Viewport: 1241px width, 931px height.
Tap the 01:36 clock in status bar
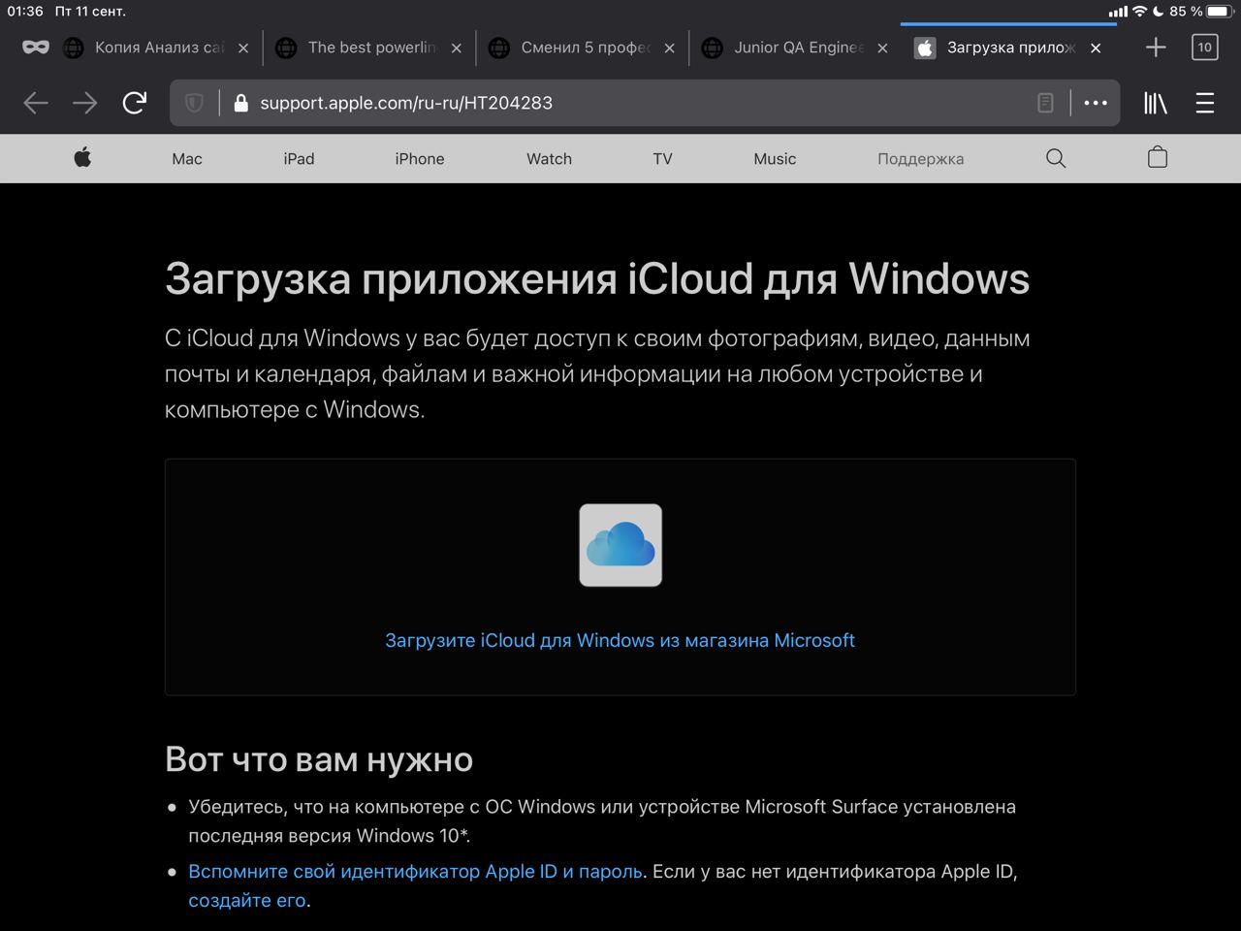click(25, 12)
